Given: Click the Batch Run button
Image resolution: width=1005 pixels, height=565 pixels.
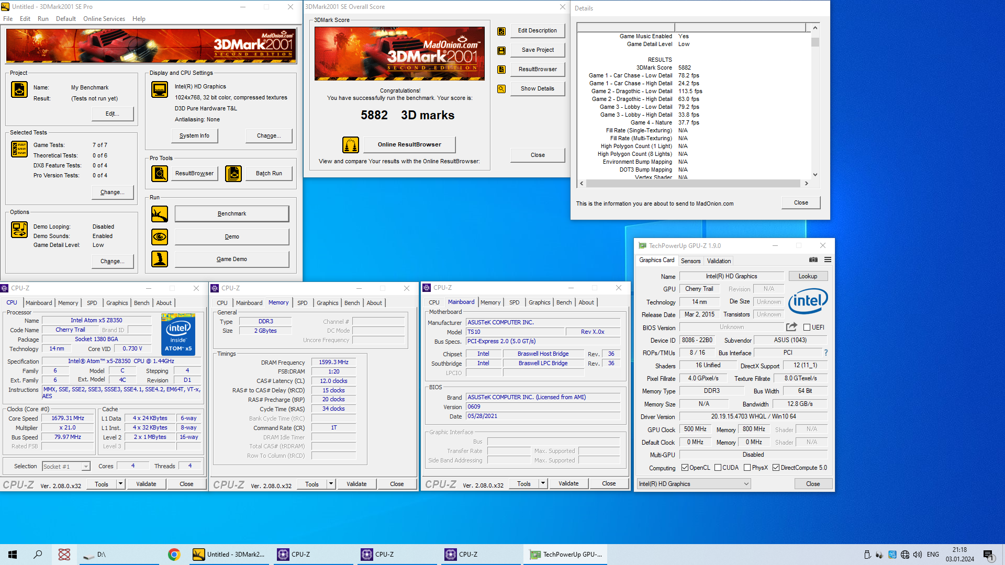Looking at the screenshot, I should [x=269, y=173].
